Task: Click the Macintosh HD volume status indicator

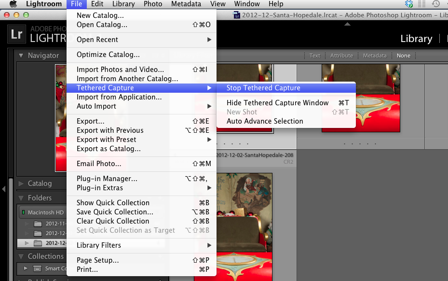Action: (23, 212)
